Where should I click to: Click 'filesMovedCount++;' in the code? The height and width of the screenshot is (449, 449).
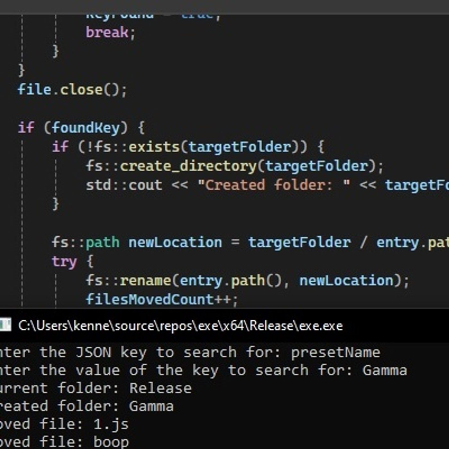click(162, 300)
